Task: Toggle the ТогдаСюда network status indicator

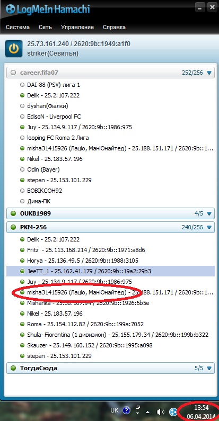Action: click(x=13, y=368)
